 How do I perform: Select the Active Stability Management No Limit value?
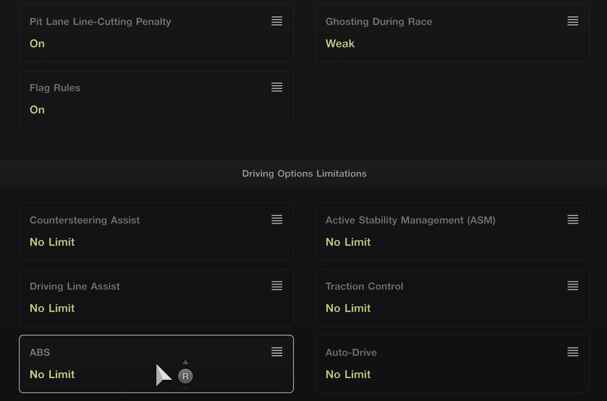click(x=348, y=242)
